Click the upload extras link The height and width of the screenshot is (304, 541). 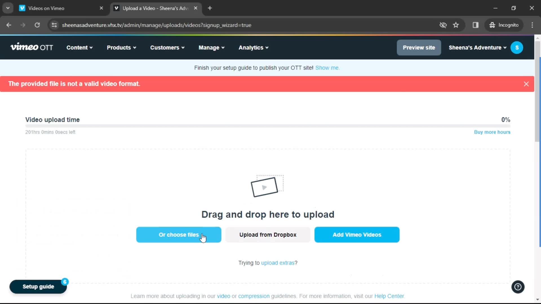278,262
